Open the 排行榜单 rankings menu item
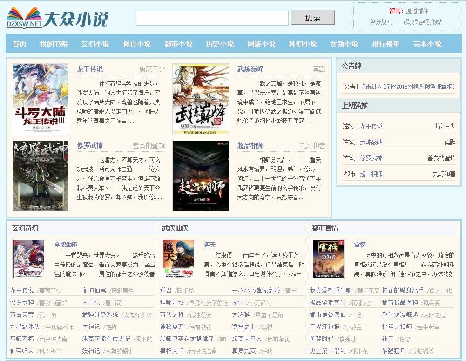Image resolution: width=466 pixels, height=361 pixels. pos(385,44)
